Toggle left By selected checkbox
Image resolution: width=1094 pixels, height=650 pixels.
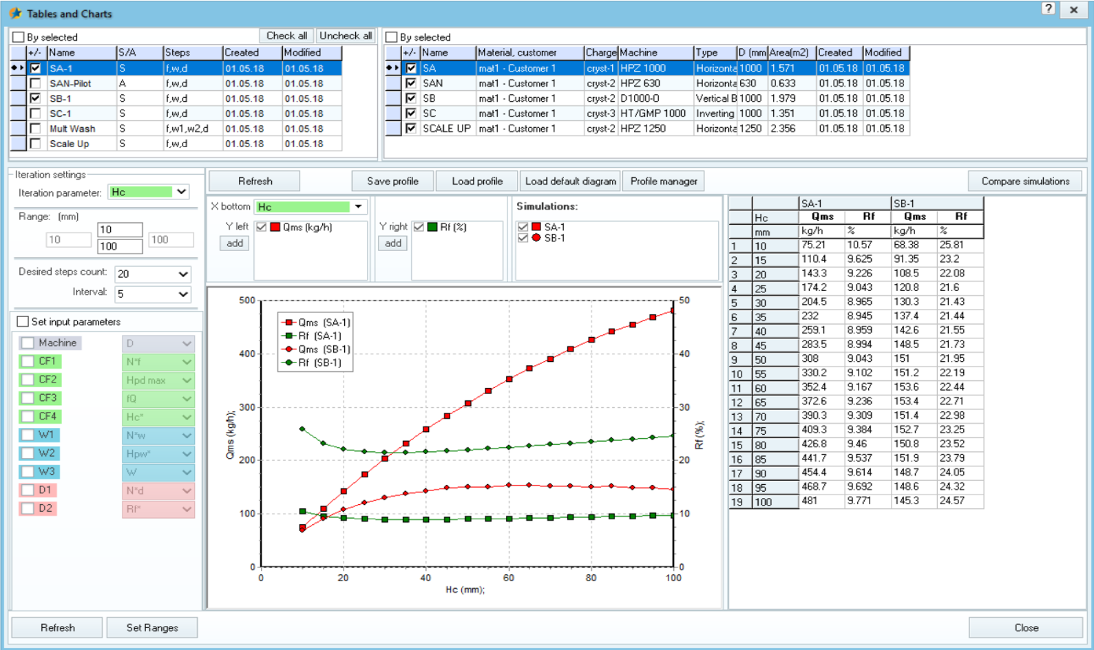point(19,37)
